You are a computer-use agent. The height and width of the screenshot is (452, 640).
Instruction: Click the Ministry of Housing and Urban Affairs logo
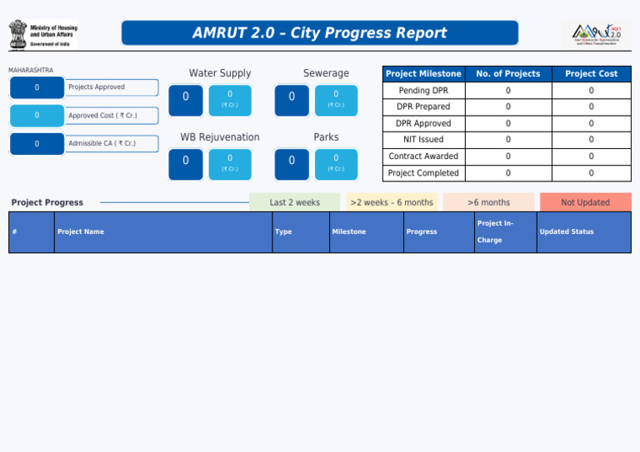click(42, 35)
